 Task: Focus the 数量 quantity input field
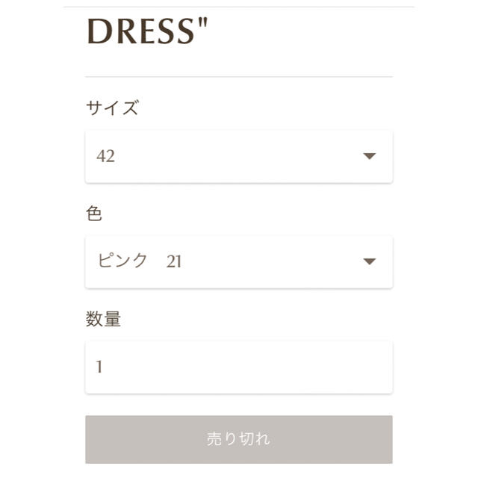239,367
